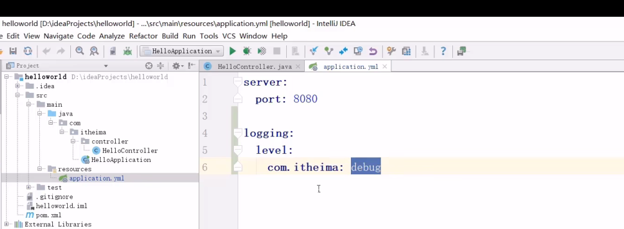Click line number 3 in gutter
This screenshot has height=229, width=624.
click(x=205, y=116)
